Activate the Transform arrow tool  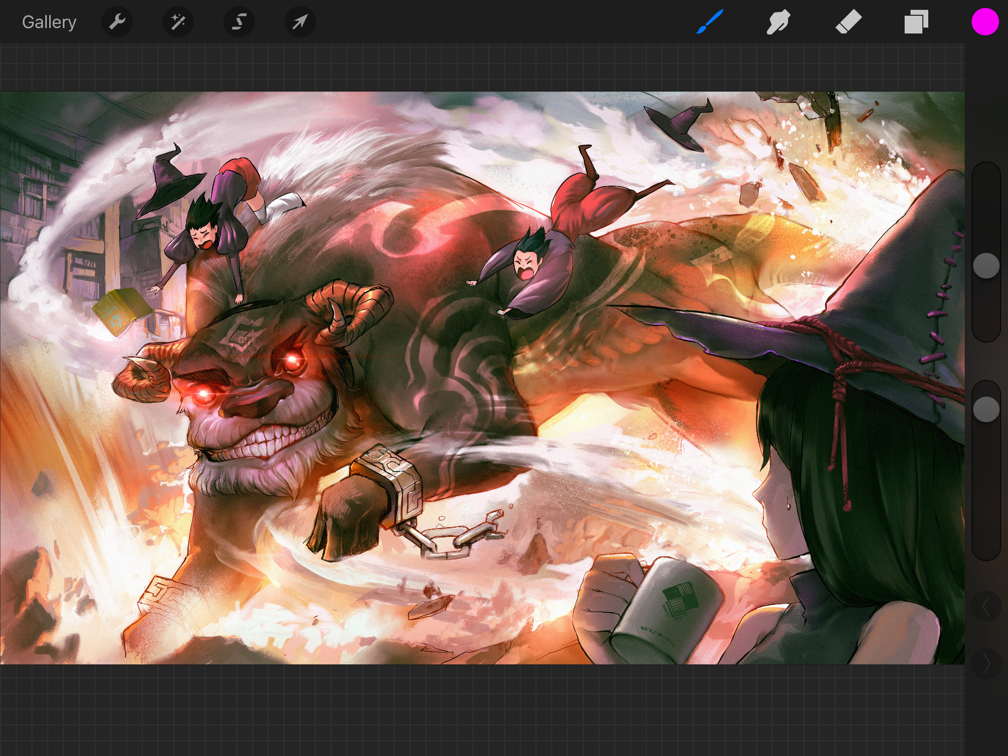(x=300, y=22)
